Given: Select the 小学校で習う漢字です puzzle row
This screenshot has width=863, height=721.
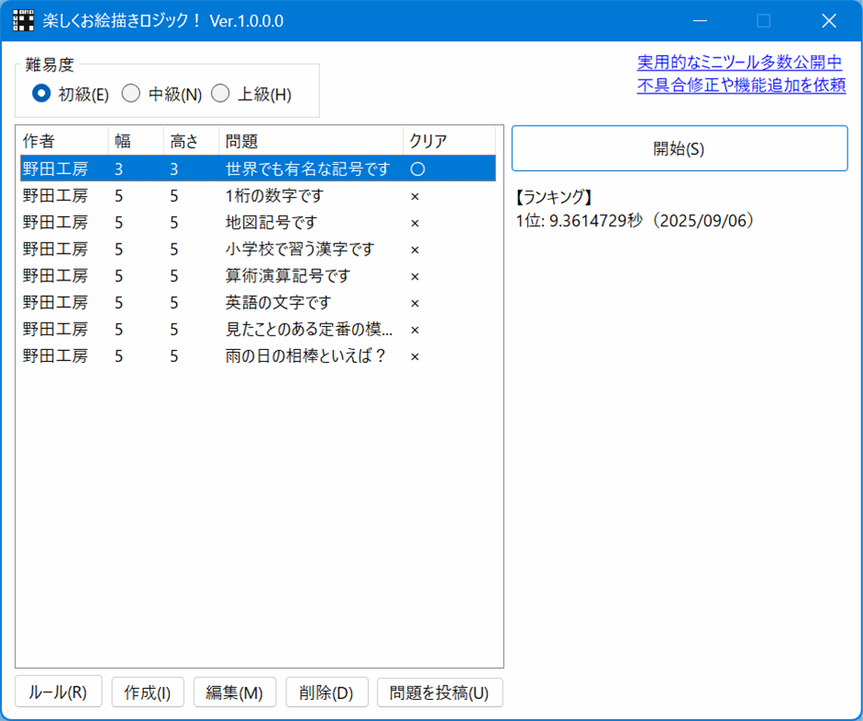Looking at the screenshot, I should pos(258,248).
